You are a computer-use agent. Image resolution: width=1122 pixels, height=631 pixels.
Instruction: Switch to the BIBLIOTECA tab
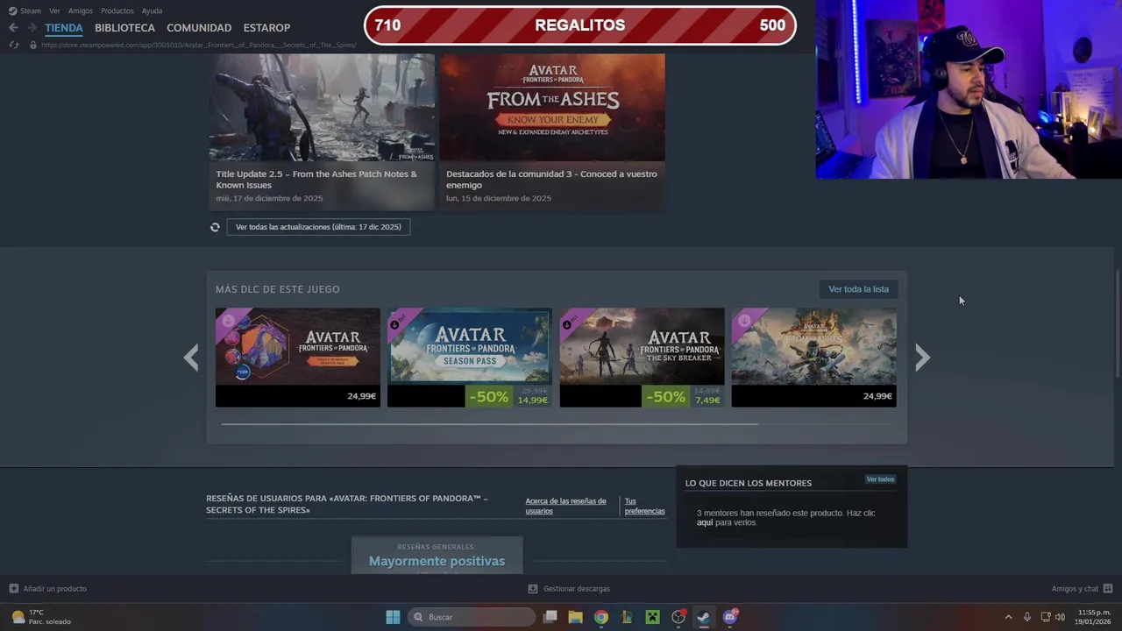tap(124, 27)
